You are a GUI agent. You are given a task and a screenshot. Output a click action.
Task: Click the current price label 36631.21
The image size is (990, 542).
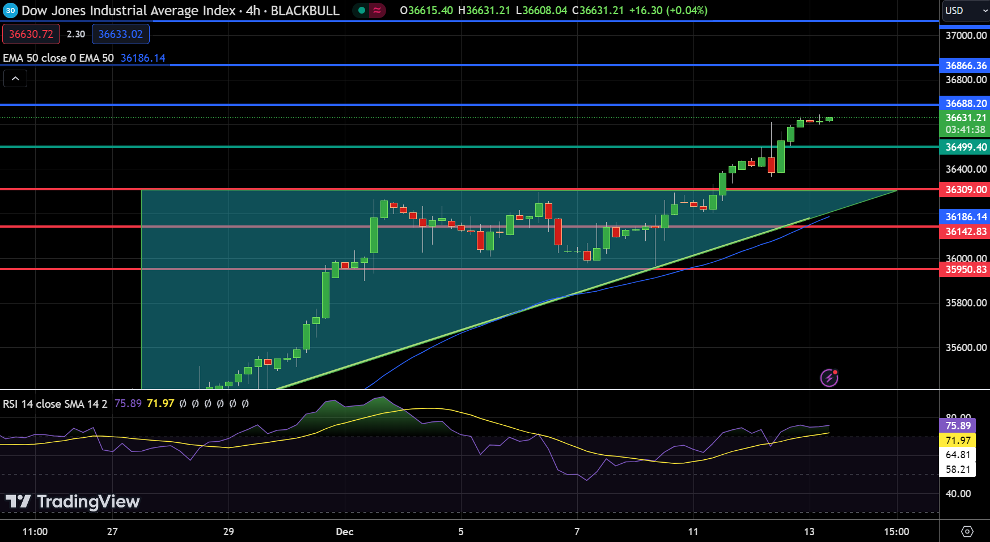click(x=966, y=118)
